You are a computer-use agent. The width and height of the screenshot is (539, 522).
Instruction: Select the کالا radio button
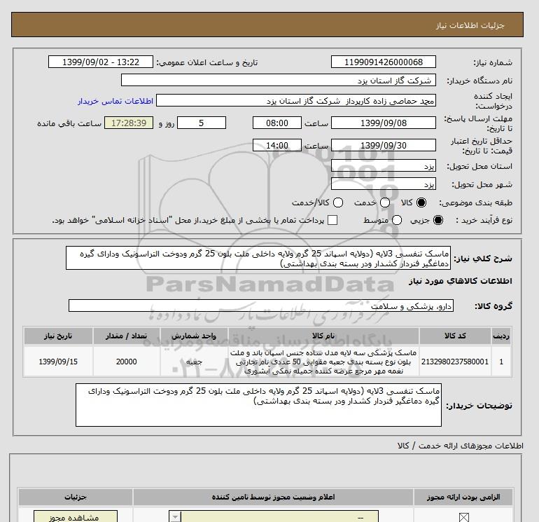click(421, 202)
